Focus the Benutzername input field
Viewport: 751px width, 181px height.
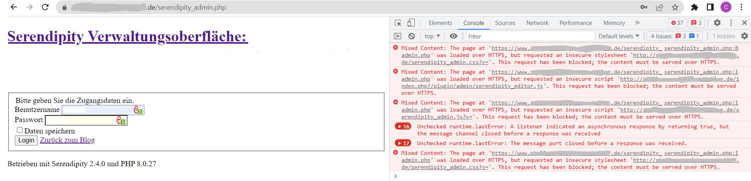pos(103,110)
